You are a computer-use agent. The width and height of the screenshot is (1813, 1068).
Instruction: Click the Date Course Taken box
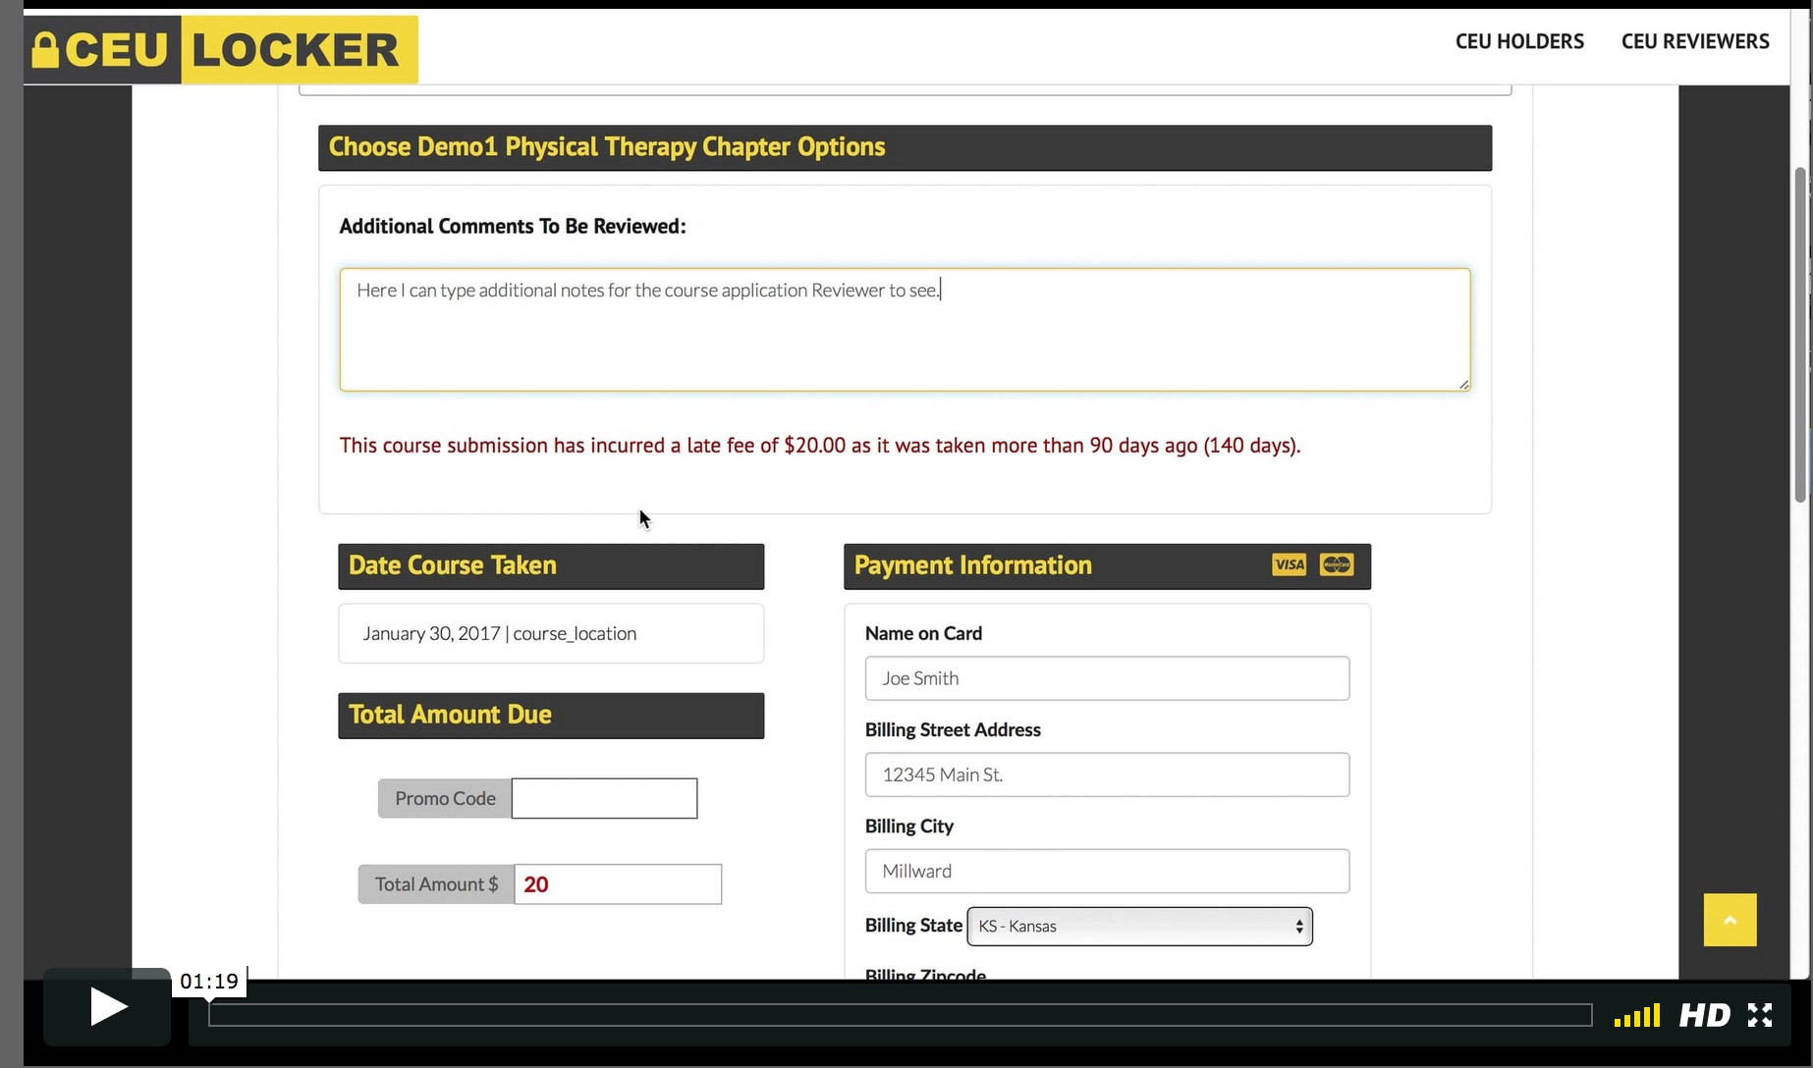[x=550, y=633]
